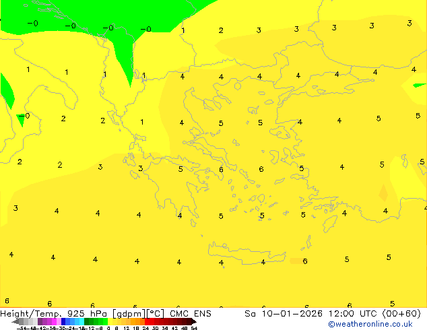Pick the cyan swatch in the temperature legend
Screen dimensions: 427x330
(x=81, y=321)
